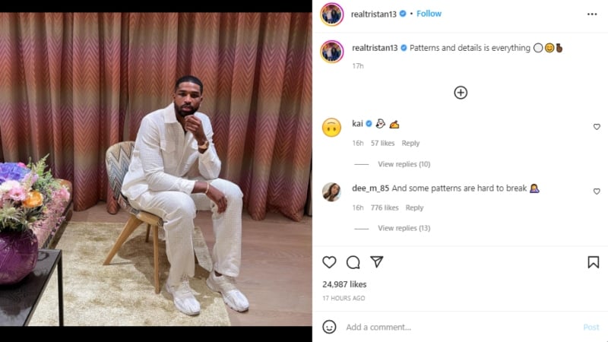Load more comments plus circle
608x342 pixels.
(461, 93)
